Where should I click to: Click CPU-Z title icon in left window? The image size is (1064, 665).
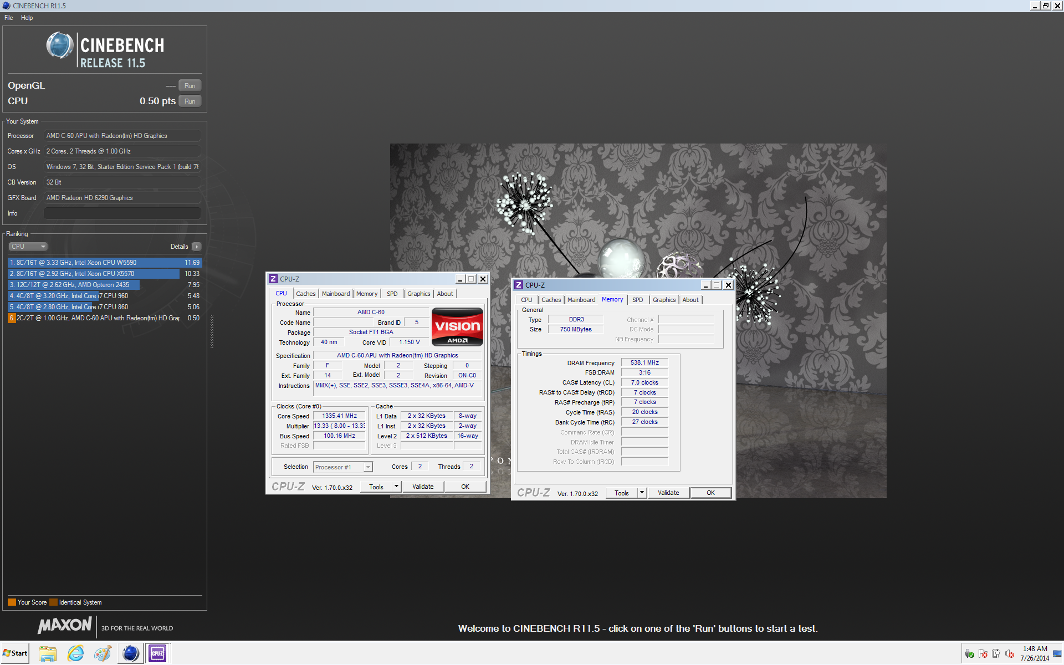(273, 279)
